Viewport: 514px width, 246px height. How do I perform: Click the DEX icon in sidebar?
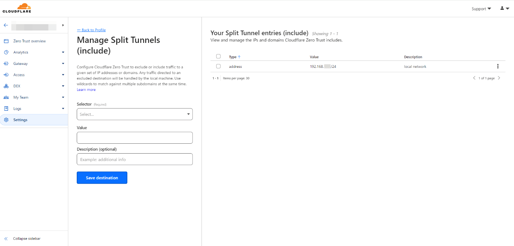(x=6, y=86)
